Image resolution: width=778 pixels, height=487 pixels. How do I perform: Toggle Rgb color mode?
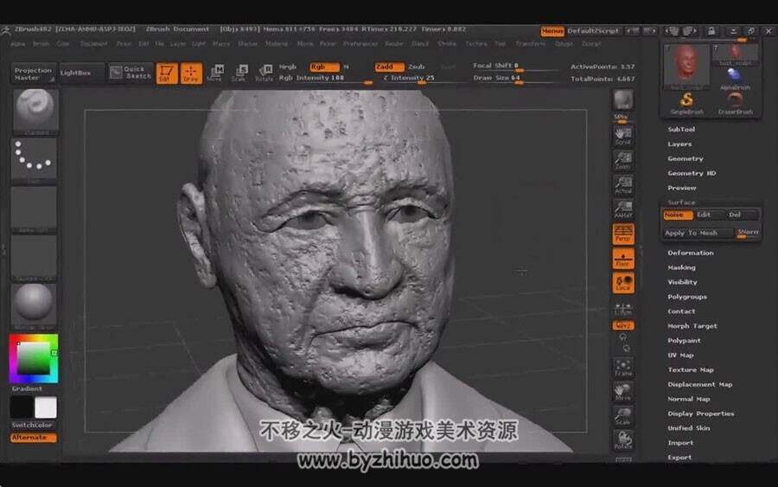tap(324, 67)
